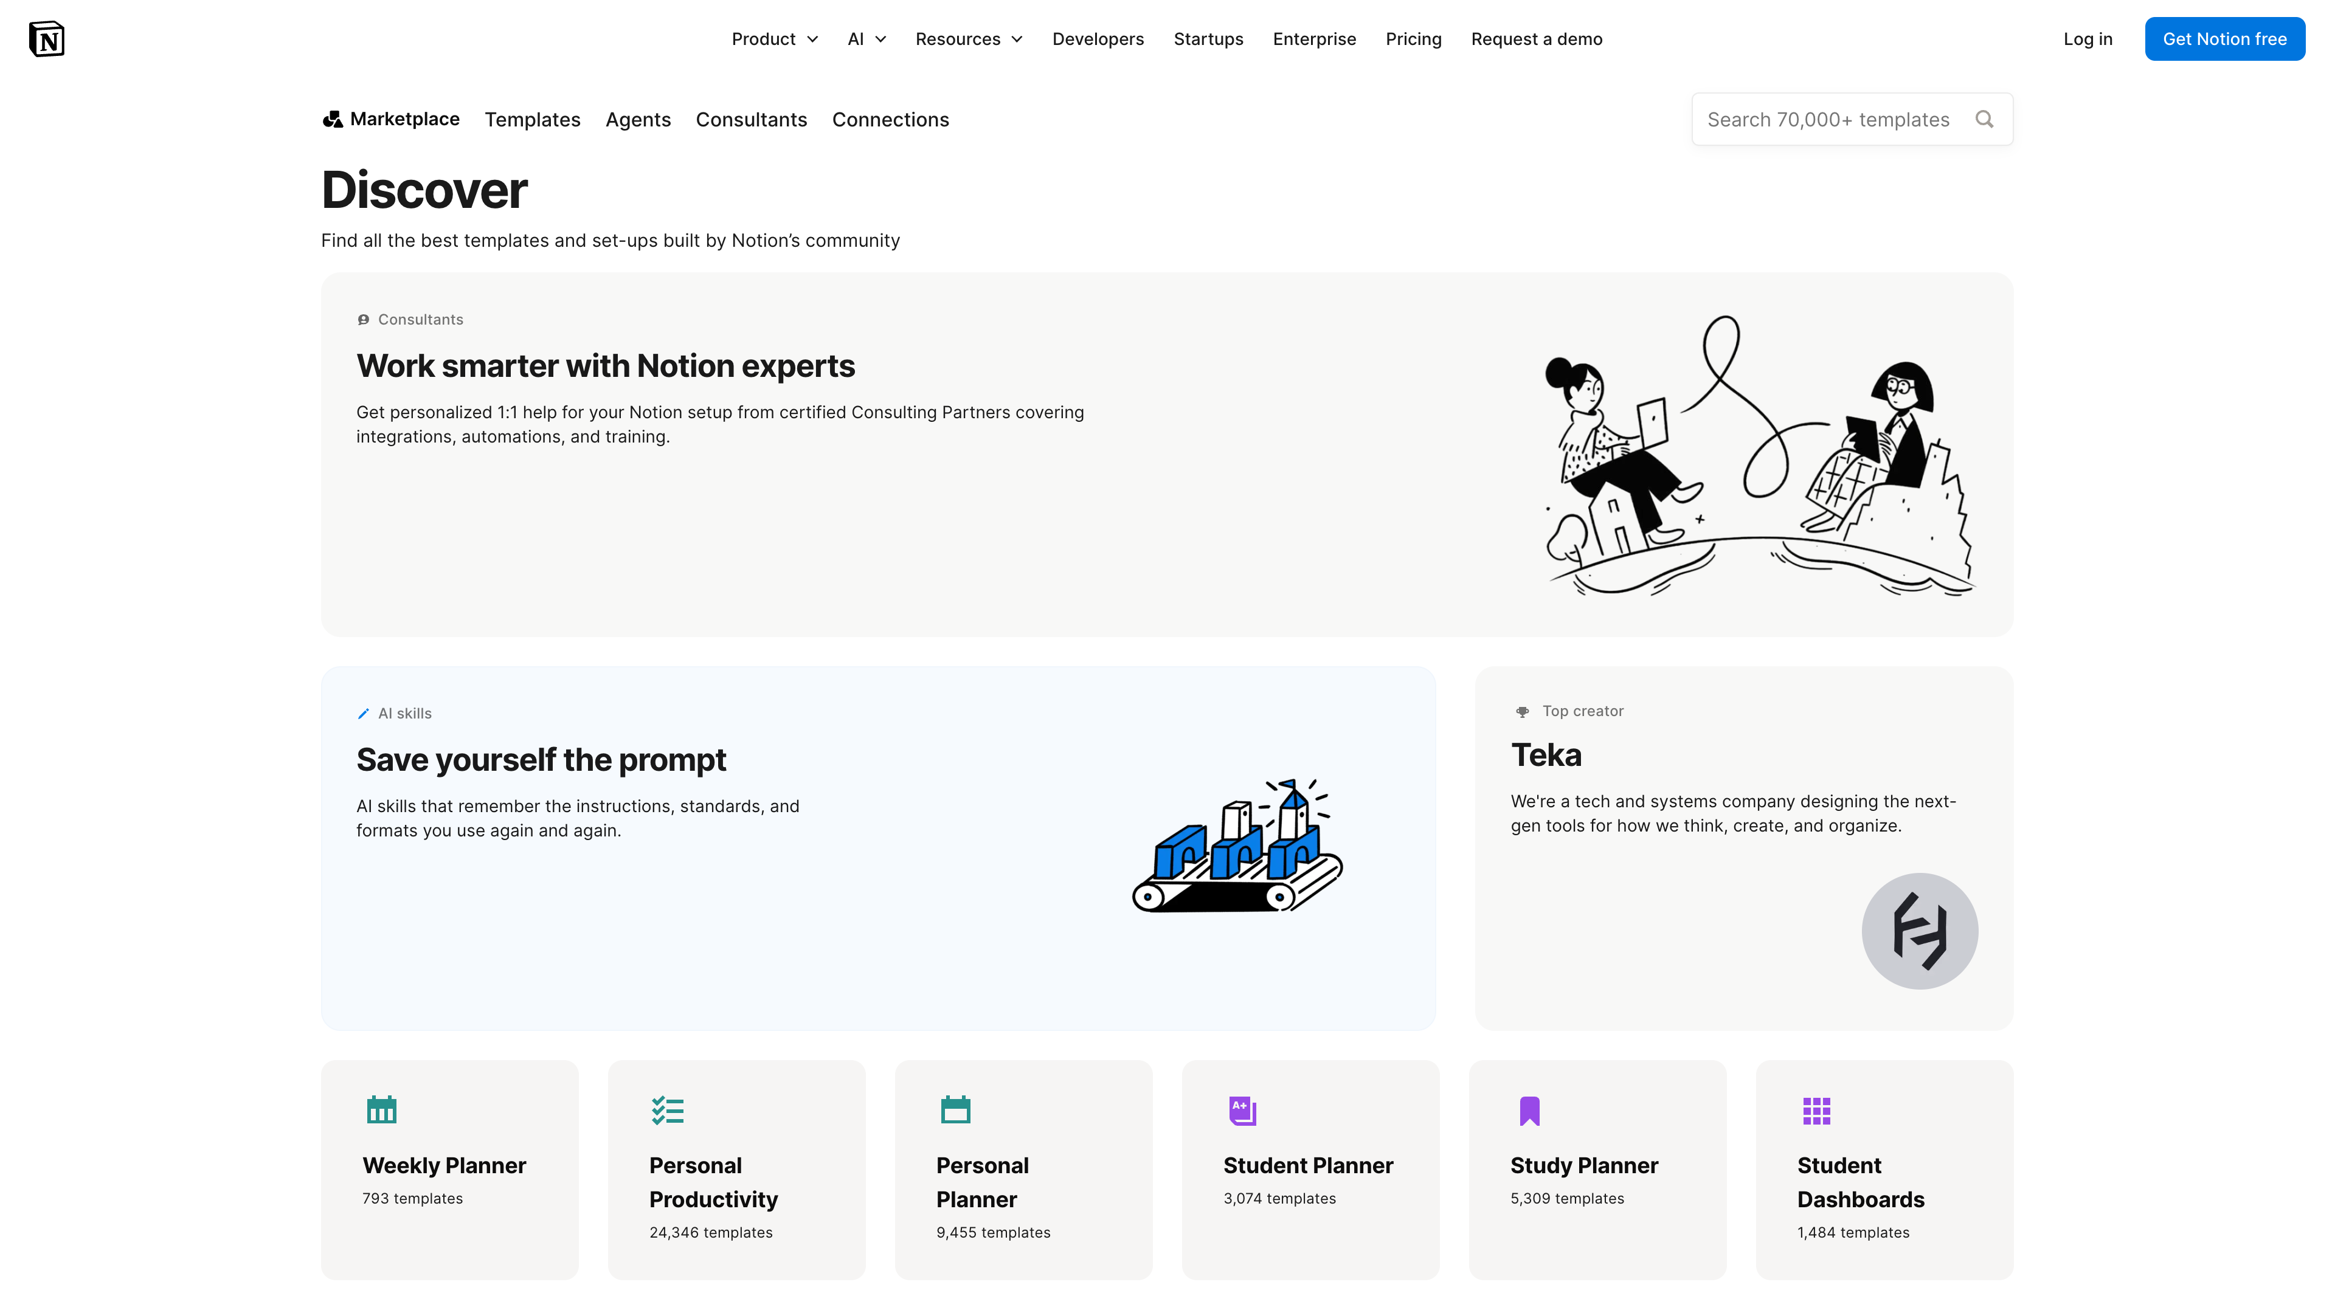This screenshot has height=1313, width=2335.
Task: Open the Save yourself the prompt heading
Action: [x=541, y=759]
